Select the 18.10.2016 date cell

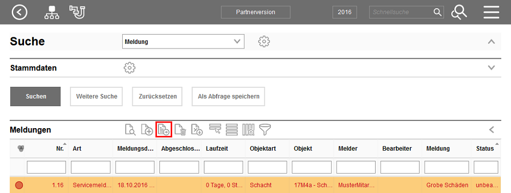pyautogui.click(x=135, y=185)
